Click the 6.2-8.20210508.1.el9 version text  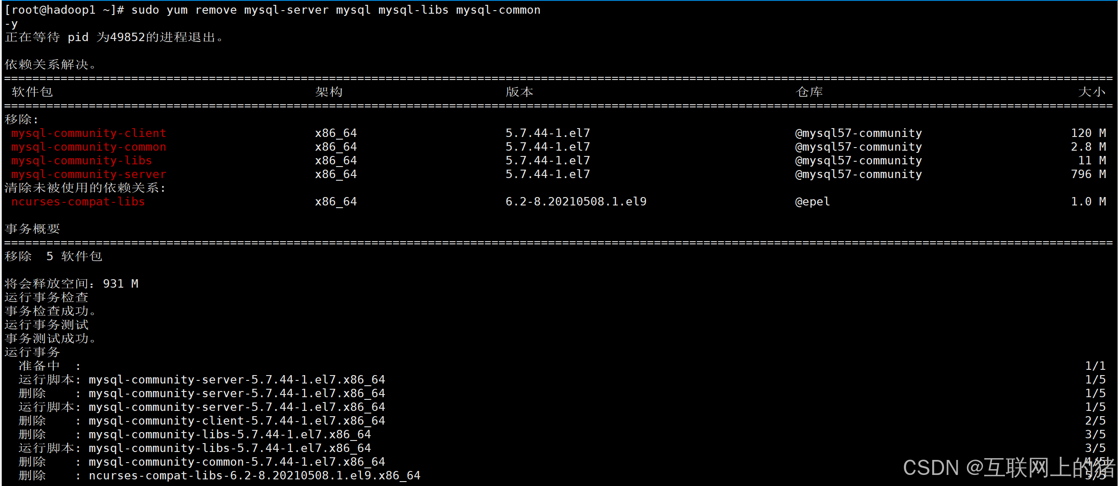click(576, 201)
